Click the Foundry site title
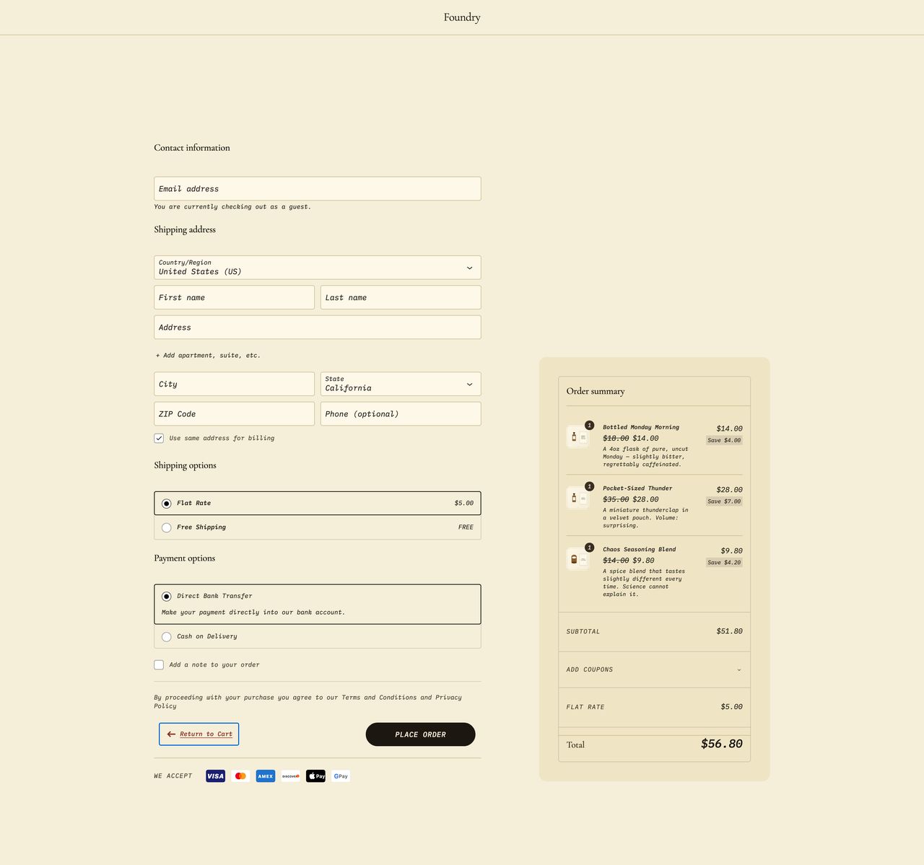The width and height of the screenshot is (924, 865). click(462, 17)
